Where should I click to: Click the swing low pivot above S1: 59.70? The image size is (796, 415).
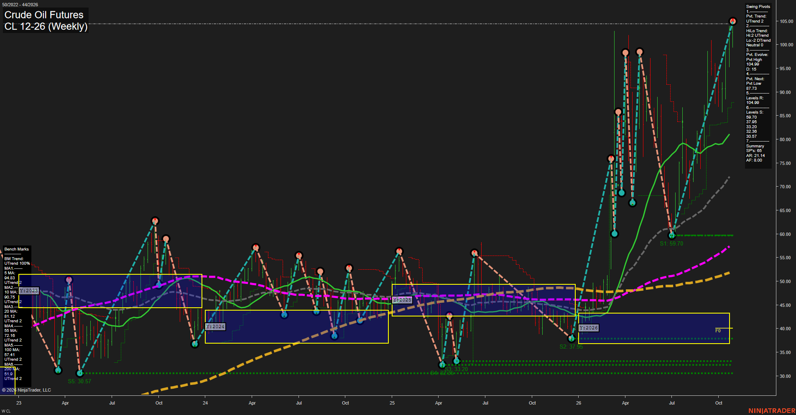click(x=672, y=235)
